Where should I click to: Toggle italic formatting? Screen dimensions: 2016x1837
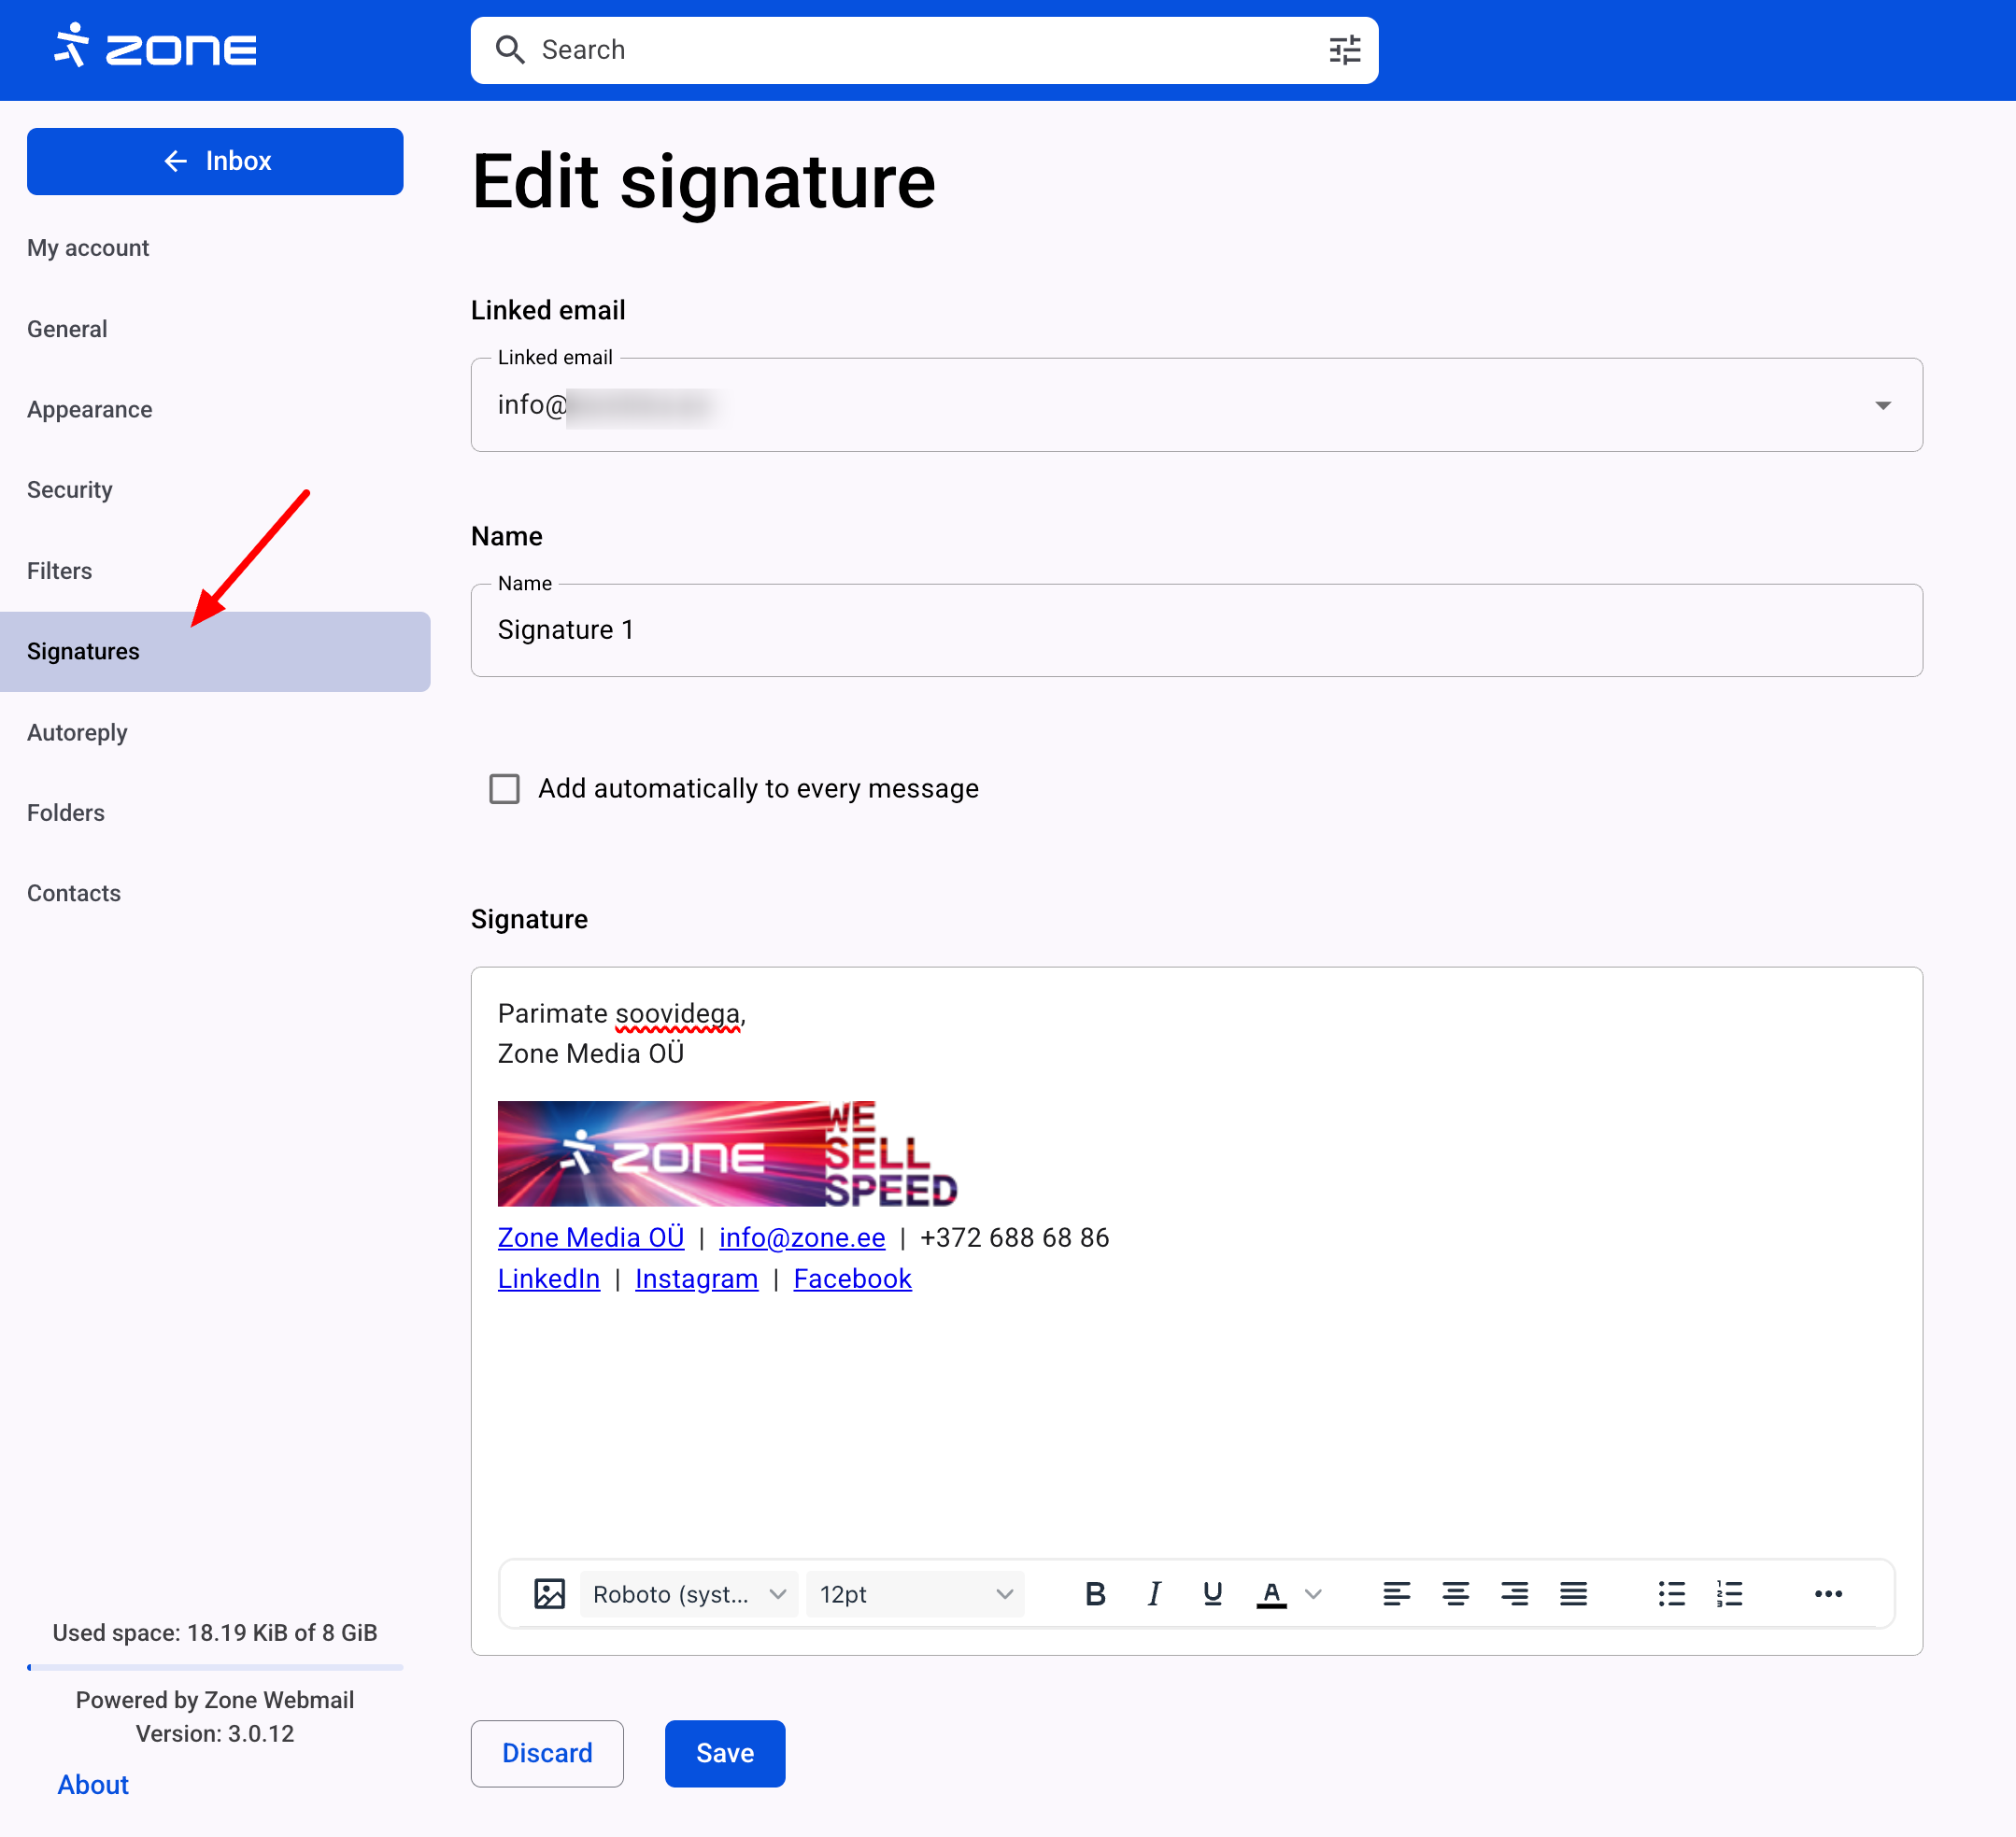1154,1593
